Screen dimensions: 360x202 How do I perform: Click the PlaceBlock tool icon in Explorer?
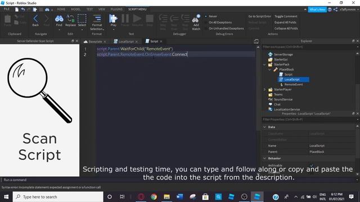tap(276, 70)
